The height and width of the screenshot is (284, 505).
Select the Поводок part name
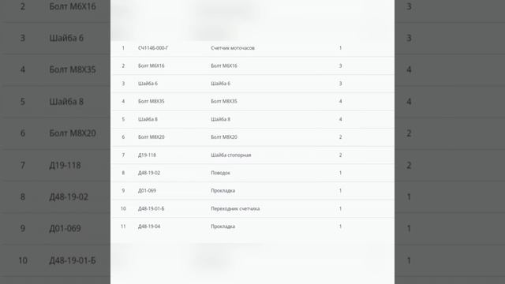(x=220, y=173)
